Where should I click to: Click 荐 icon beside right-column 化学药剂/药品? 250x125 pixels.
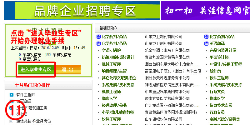pyautogui.click(x=207, y=37)
